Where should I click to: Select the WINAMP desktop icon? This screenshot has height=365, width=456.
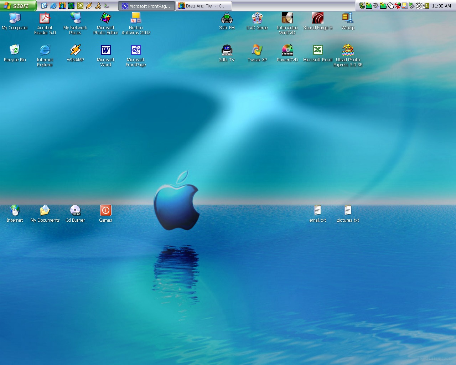tap(75, 53)
